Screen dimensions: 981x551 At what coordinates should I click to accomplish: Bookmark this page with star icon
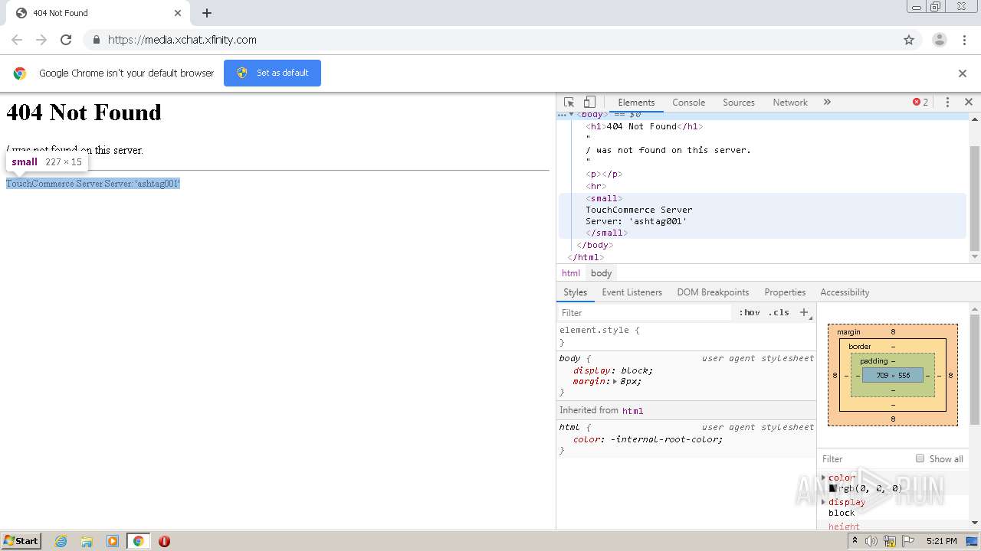(x=909, y=40)
